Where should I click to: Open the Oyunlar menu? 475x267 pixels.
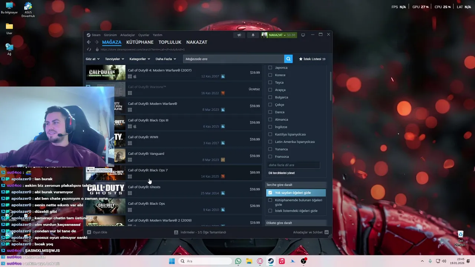tap(144, 35)
